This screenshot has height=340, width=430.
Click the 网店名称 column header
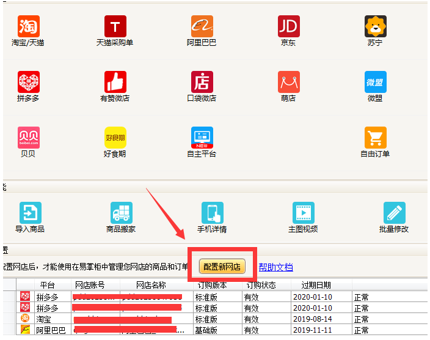[x=151, y=285]
